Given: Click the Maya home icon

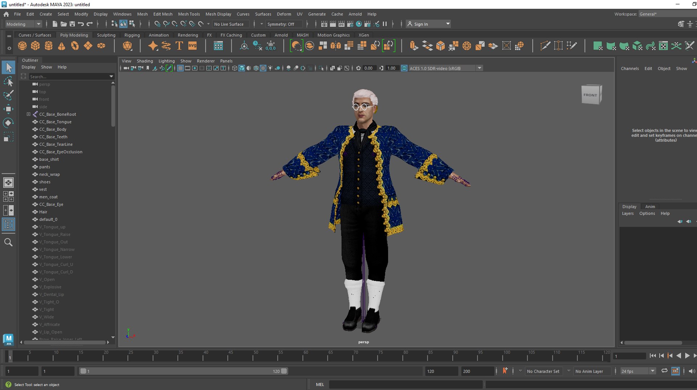Looking at the screenshot, I should 6,14.
